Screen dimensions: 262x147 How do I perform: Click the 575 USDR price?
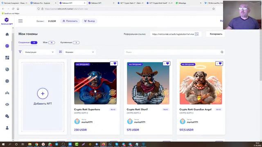[133, 130]
